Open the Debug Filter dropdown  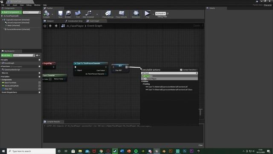[x=160, y=14]
